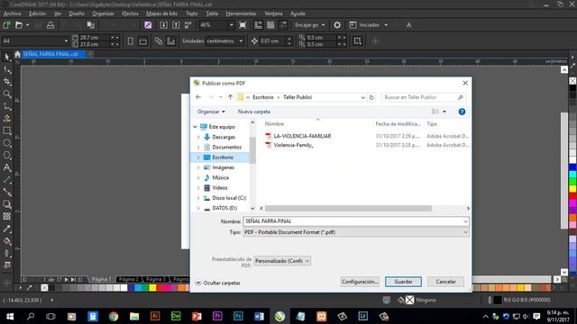Click the New document icon

pos(6,25)
